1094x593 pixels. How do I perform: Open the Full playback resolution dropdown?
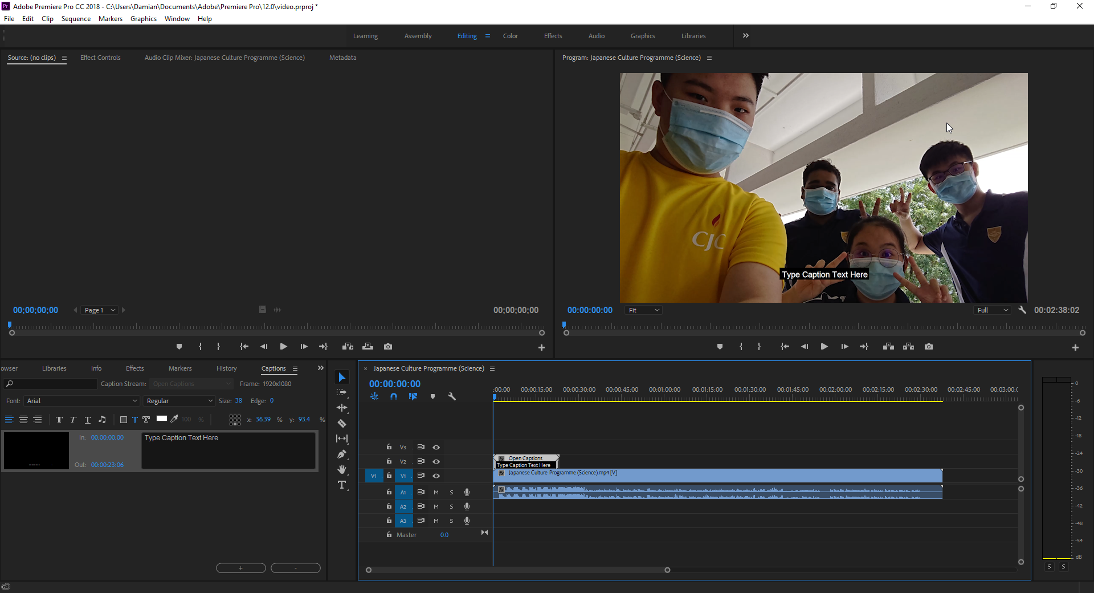click(x=993, y=310)
